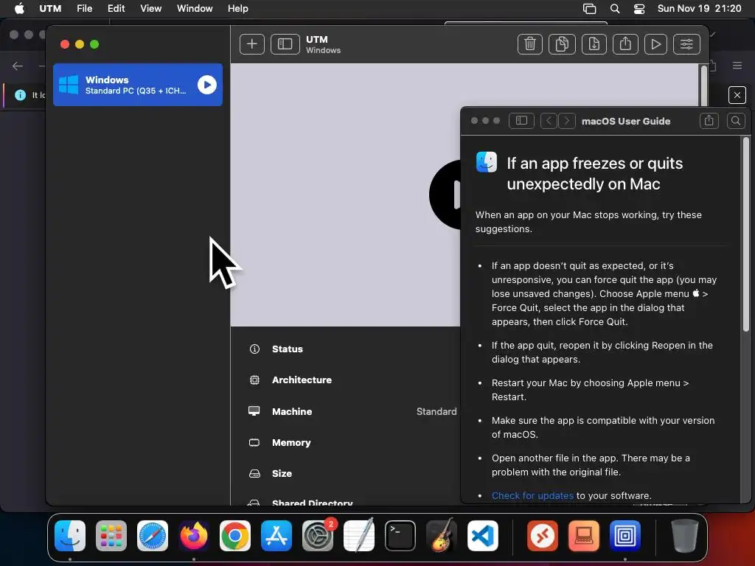Click the UTM icon in the Dock
755x566 pixels.
coord(625,536)
